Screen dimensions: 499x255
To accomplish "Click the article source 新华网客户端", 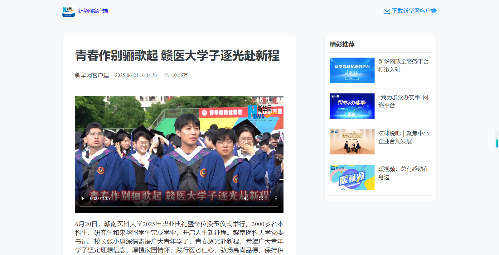I will [92, 75].
